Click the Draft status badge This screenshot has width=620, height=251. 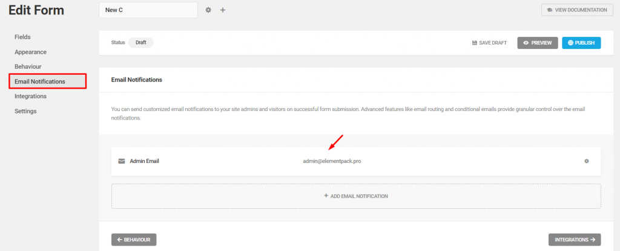pos(140,43)
